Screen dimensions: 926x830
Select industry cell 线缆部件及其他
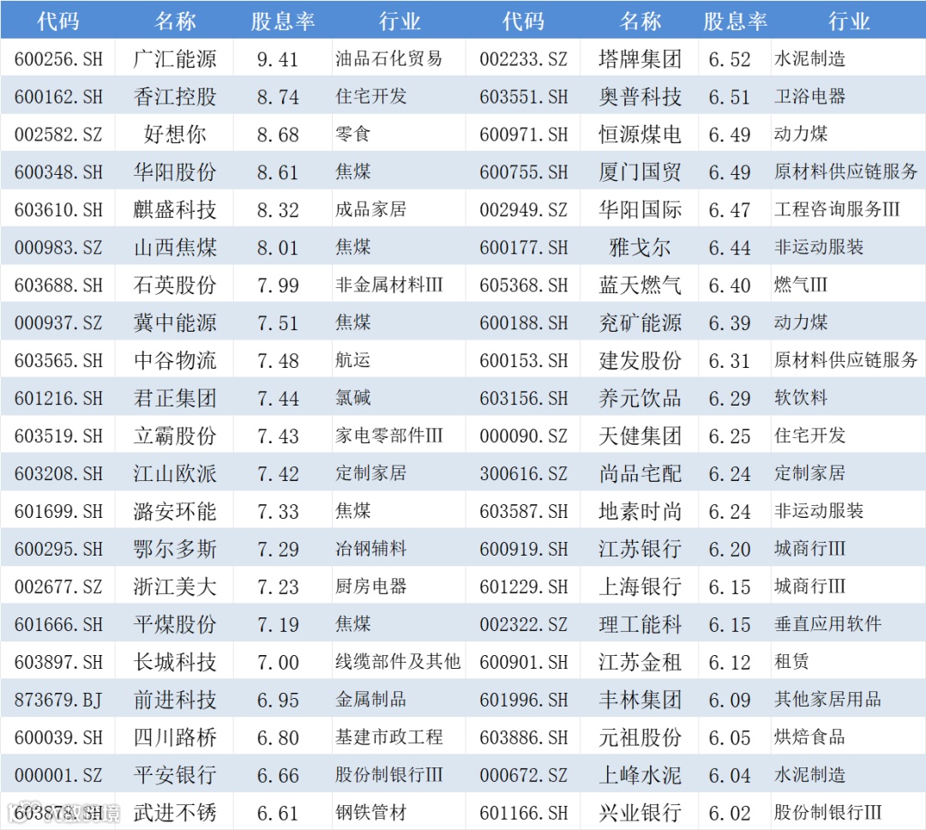click(398, 662)
